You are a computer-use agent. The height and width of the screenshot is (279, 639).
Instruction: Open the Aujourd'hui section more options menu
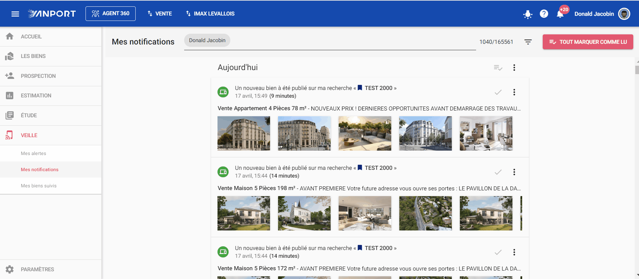click(x=514, y=68)
